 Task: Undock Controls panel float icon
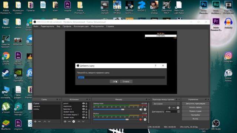[x=206, y=99]
